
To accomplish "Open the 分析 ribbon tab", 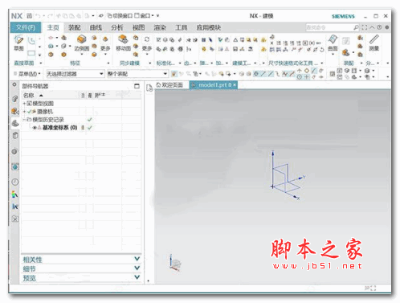I will (x=117, y=27).
